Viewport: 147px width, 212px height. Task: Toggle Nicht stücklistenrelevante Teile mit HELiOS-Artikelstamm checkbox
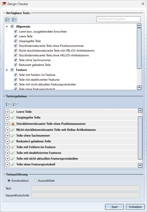(16, 51)
